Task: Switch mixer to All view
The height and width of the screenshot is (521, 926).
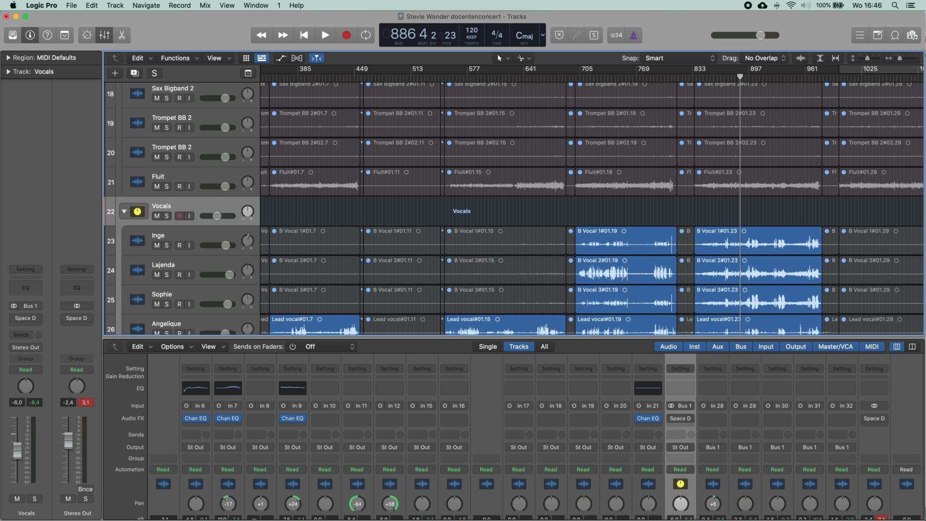Action: [x=544, y=346]
